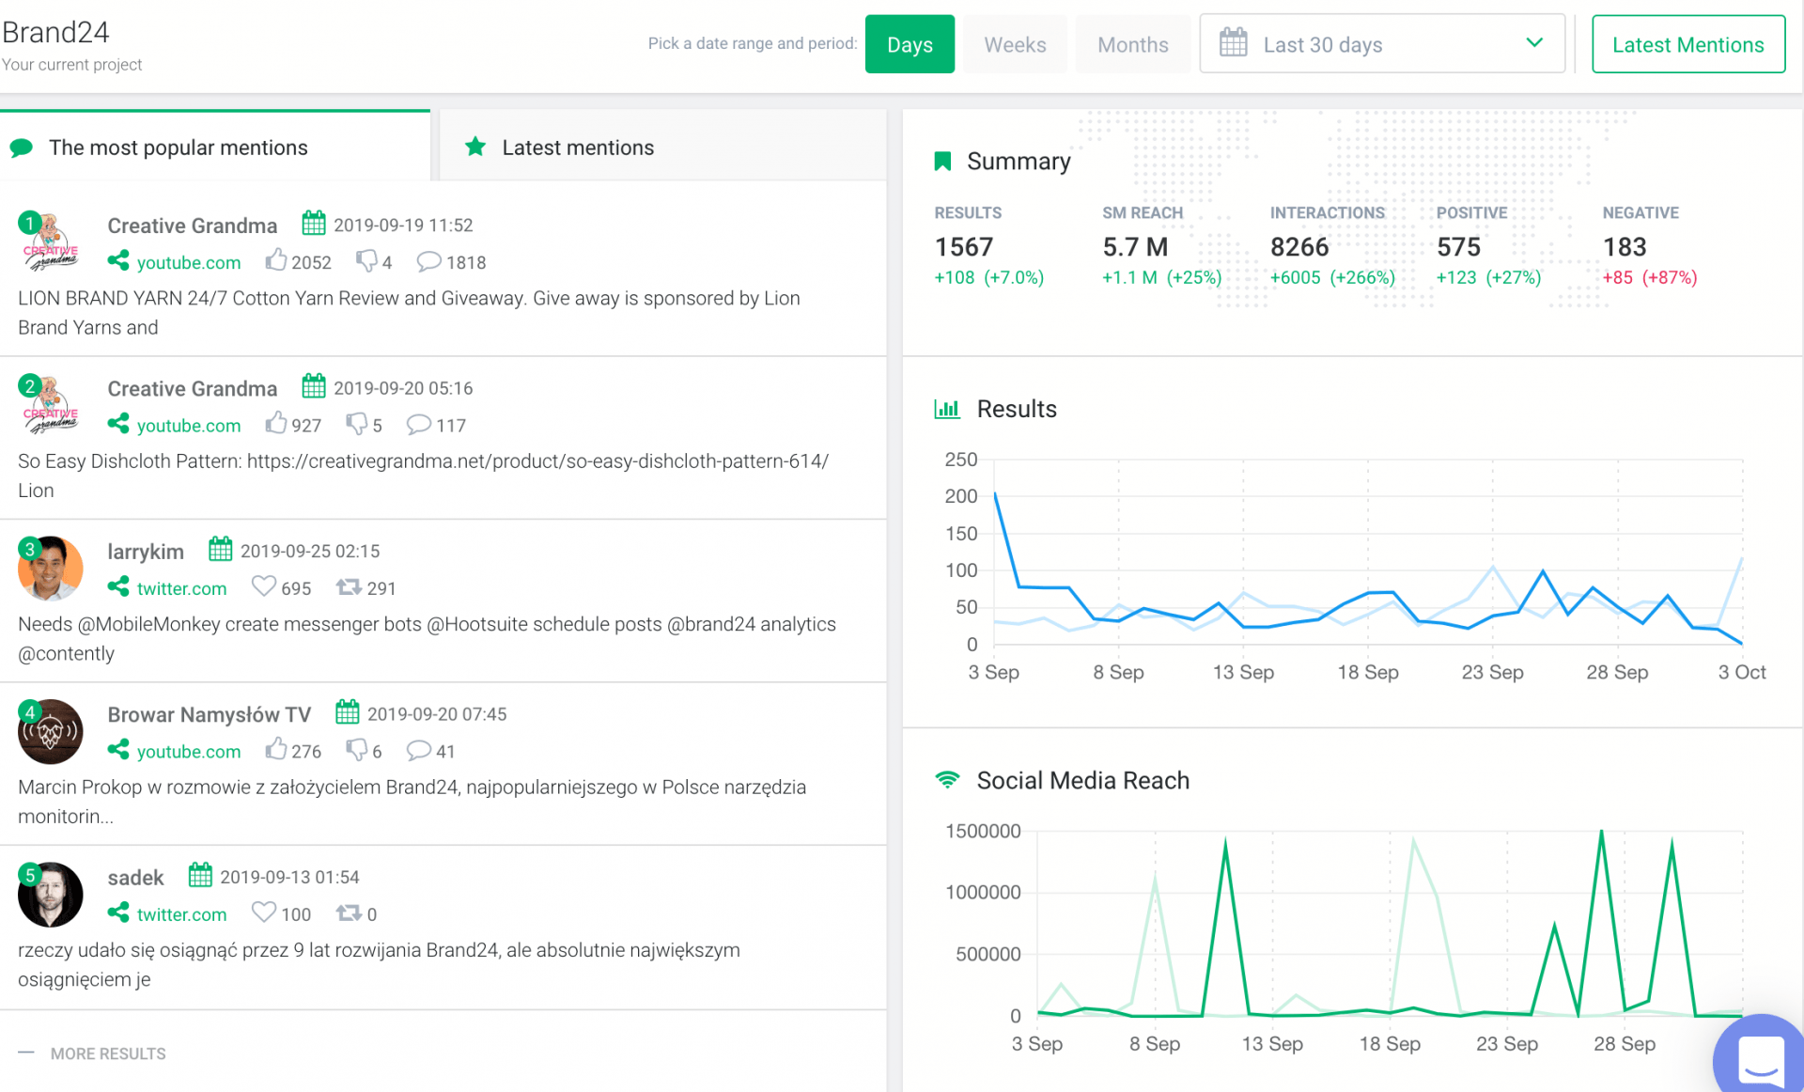The width and height of the screenshot is (1804, 1092).
Task: Click Browar Namysłów TV author name
Action: pos(209,714)
